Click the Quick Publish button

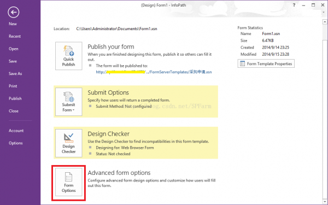click(69, 56)
